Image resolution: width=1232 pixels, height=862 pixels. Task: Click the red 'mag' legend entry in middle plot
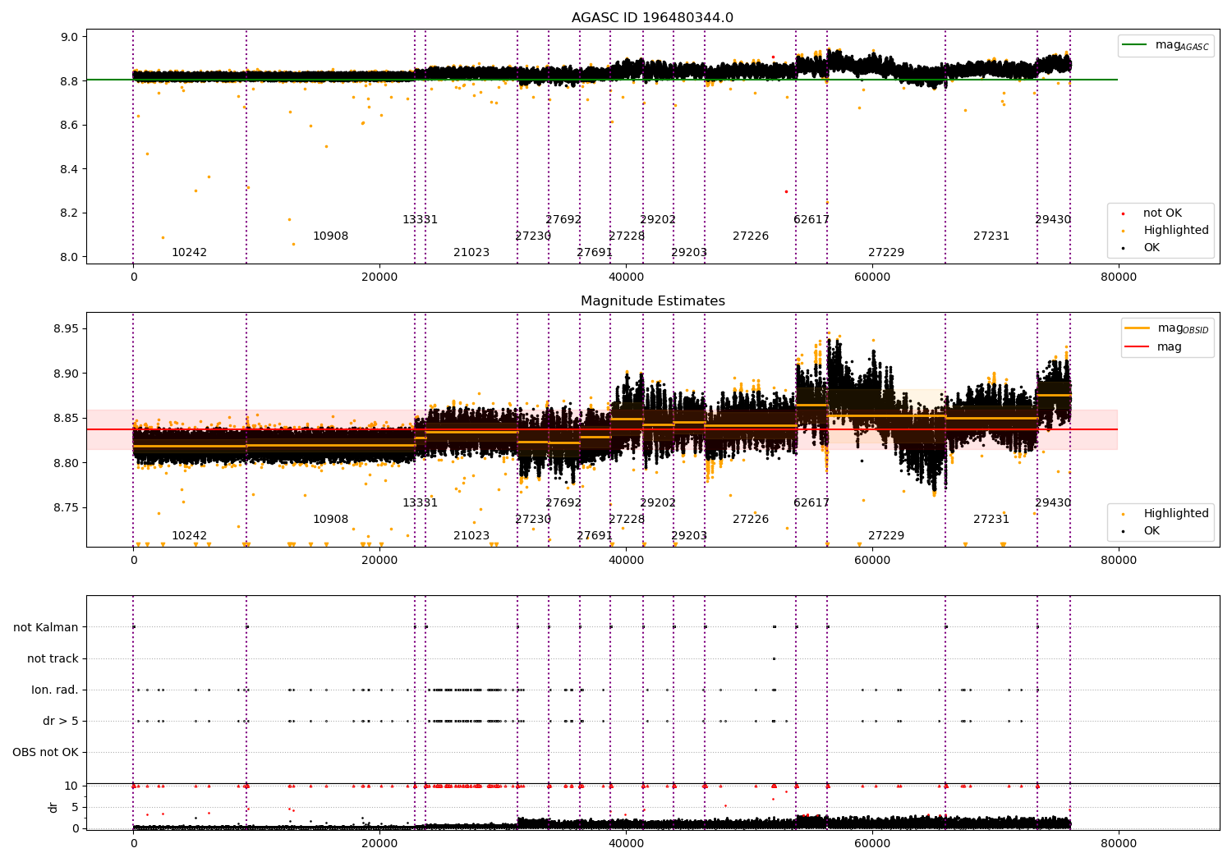click(1155, 347)
